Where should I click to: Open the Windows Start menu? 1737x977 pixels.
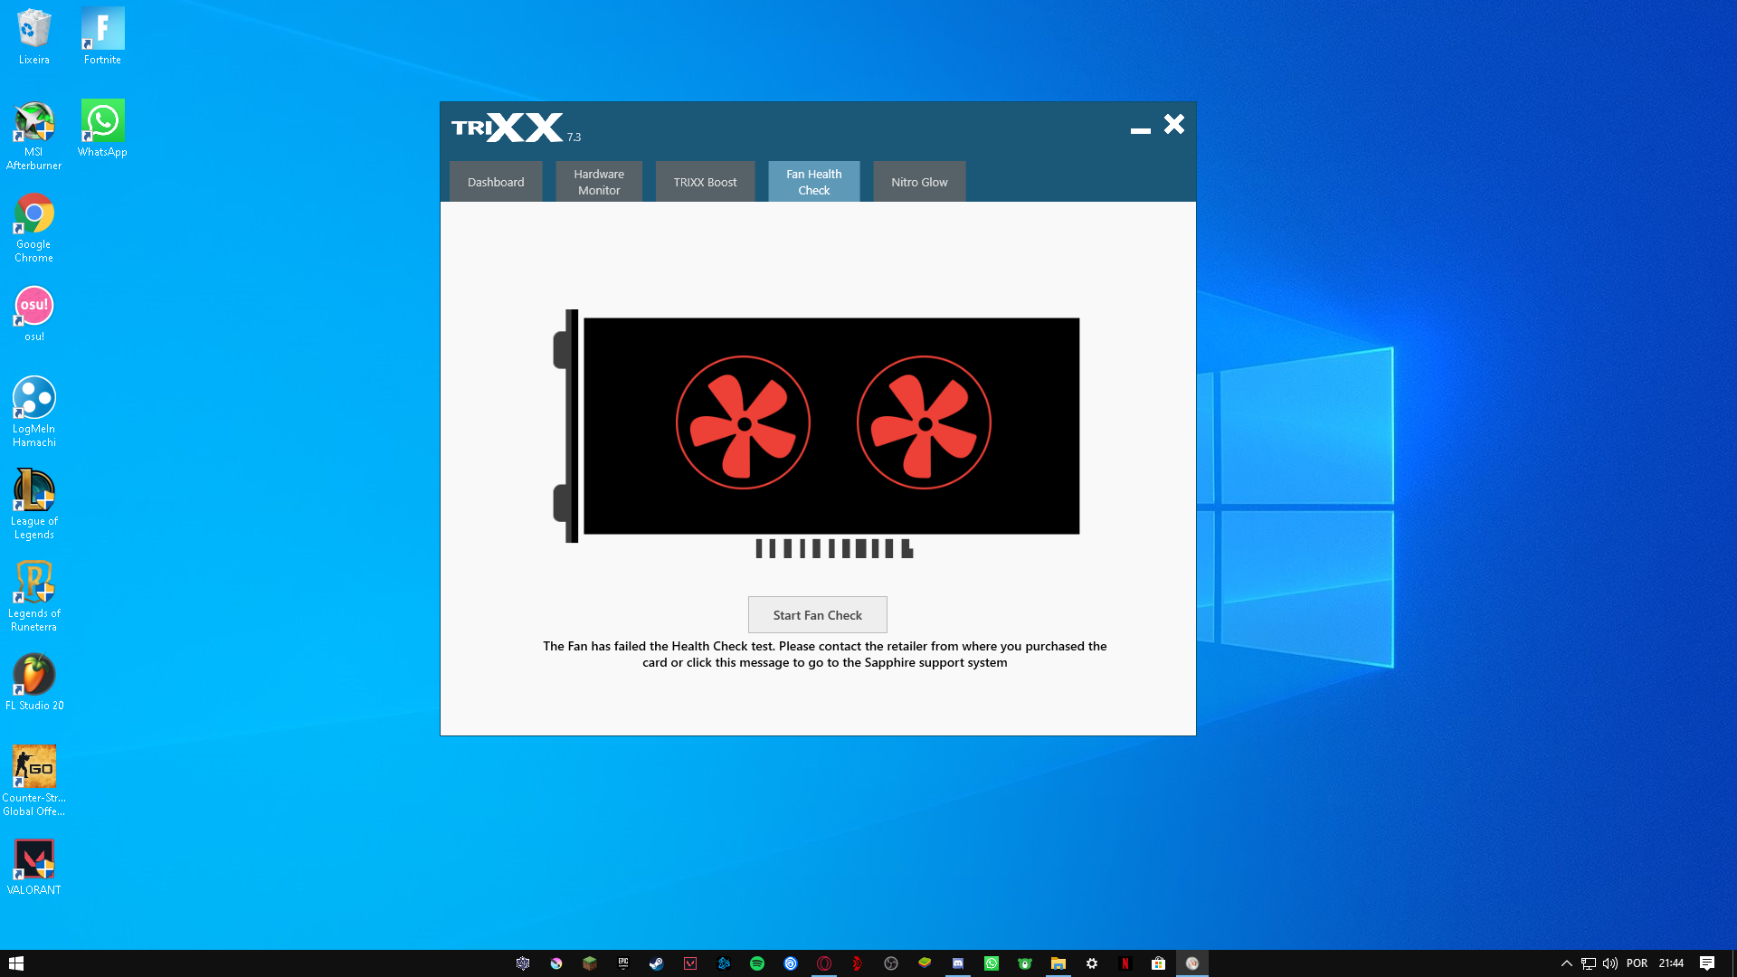pos(16,963)
